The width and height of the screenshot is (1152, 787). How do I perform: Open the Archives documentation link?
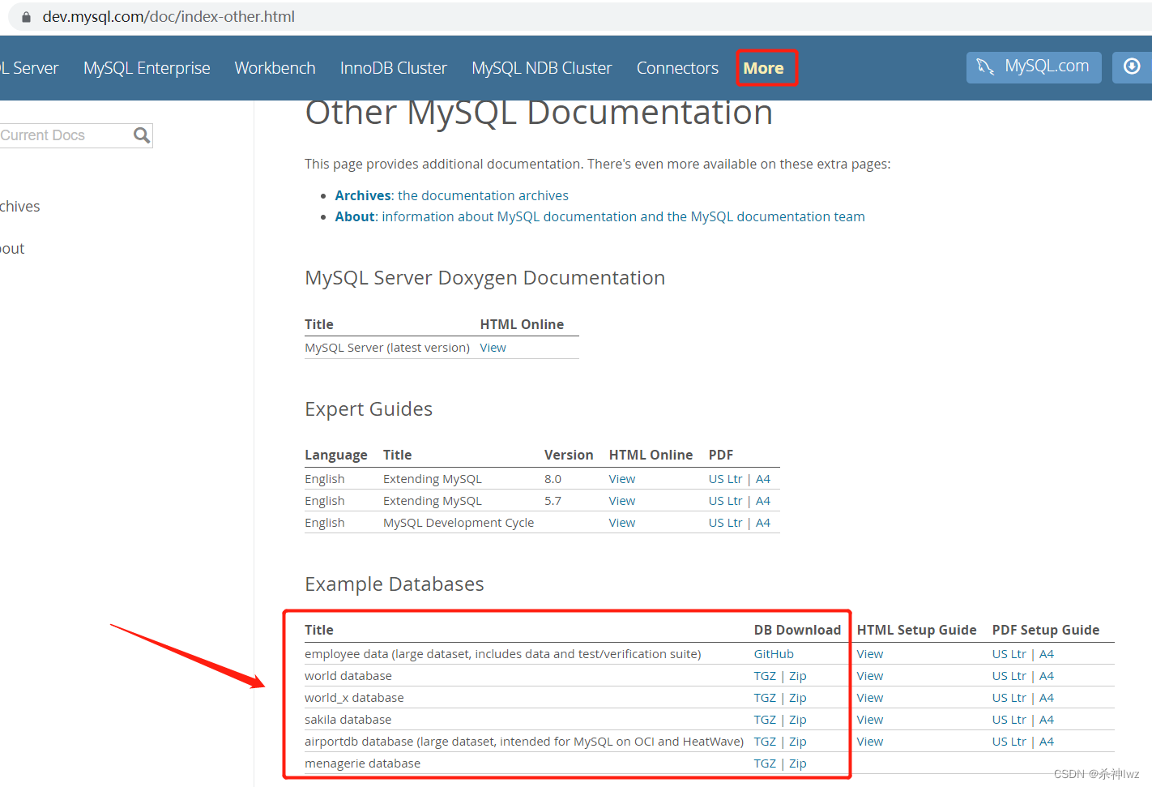[x=362, y=195]
